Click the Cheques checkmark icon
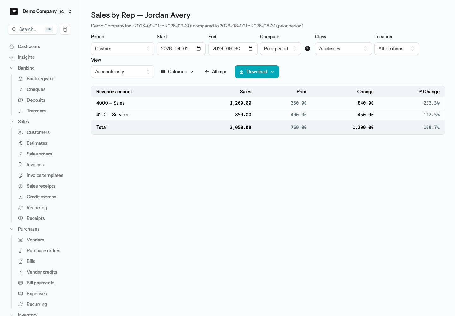The height and width of the screenshot is (316, 455). click(21, 89)
